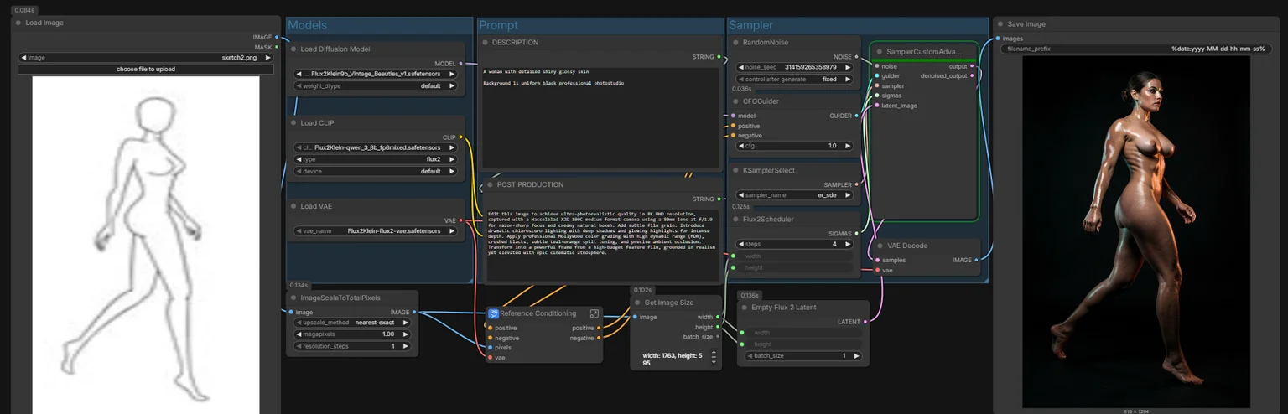This screenshot has width=1288, height=414.
Task: Click the Reference Conditioning node blue icon
Action: coord(494,313)
